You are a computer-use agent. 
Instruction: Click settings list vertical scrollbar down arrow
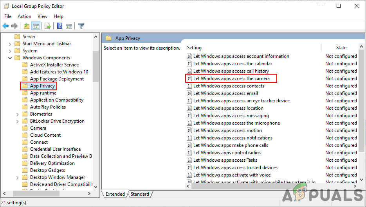point(361,180)
